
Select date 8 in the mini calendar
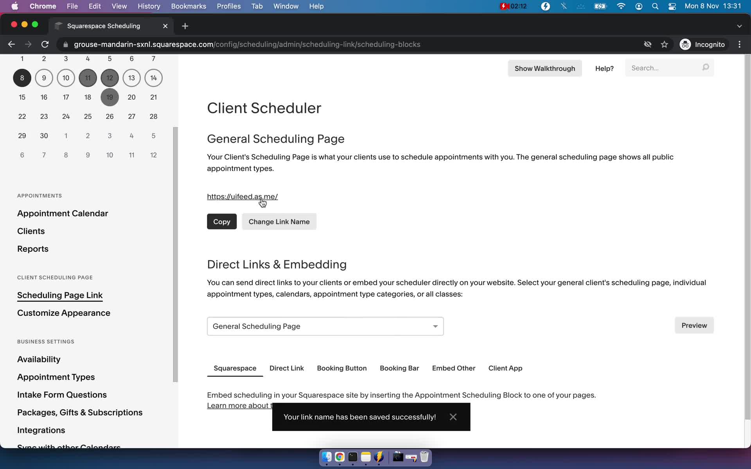click(22, 78)
